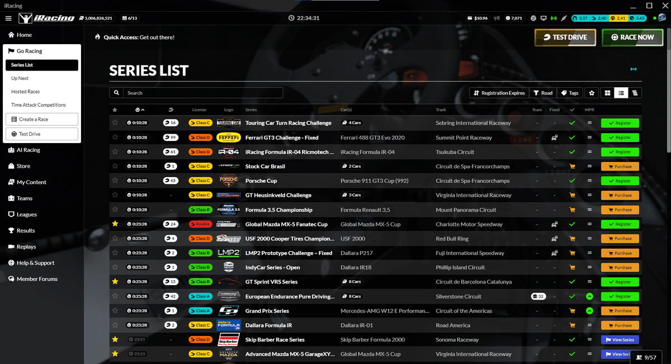Unfavorite GT Sprint VRS Series

click(115, 282)
